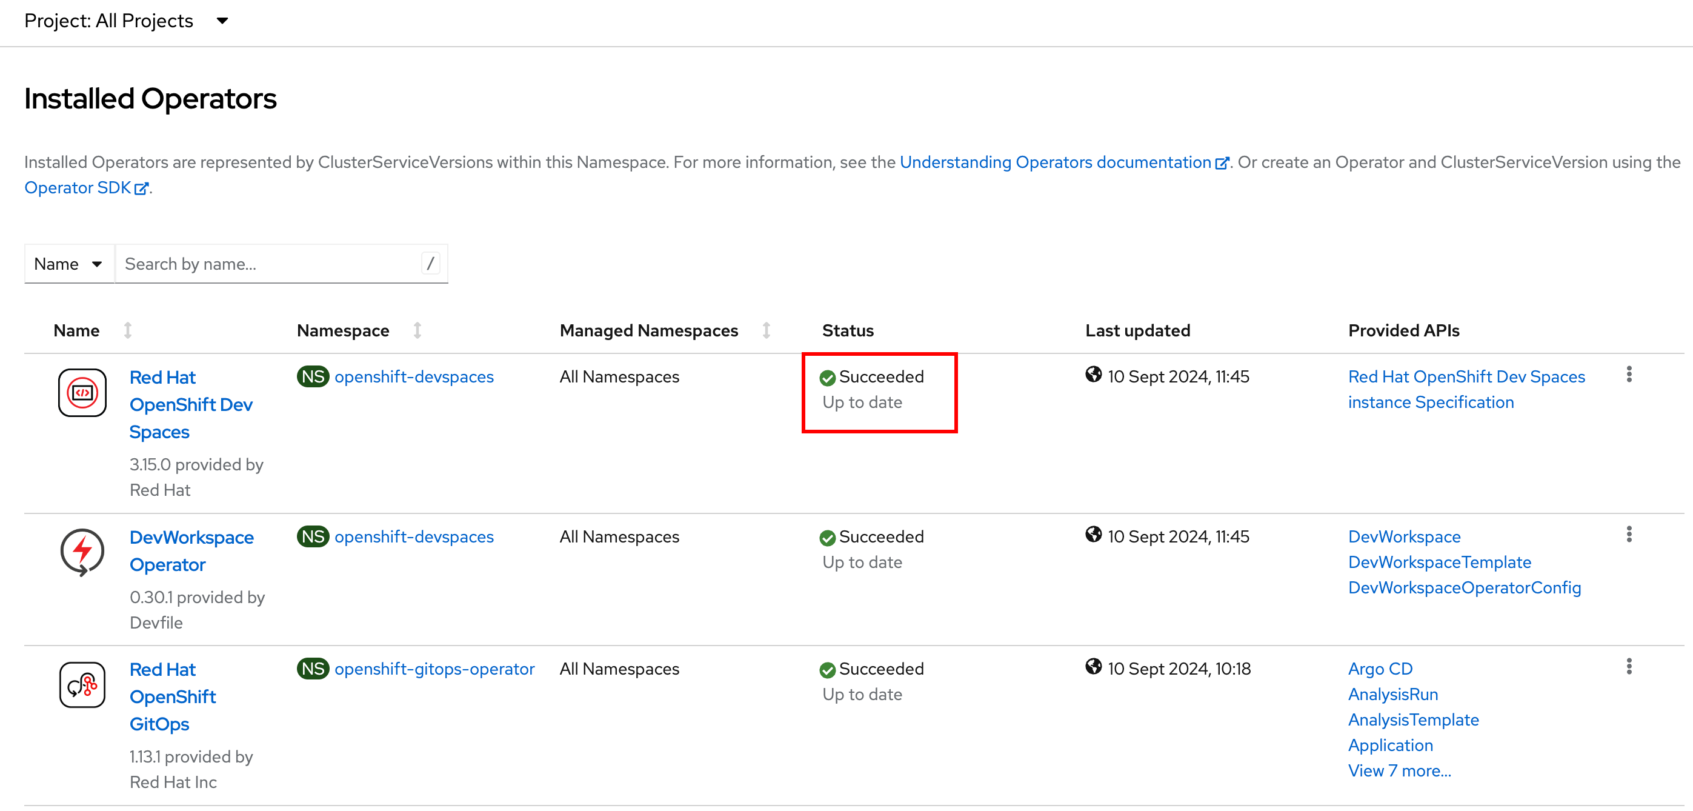This screenshot has height=811, width=1693.
Task: Open openshift-gitops-operator namespace link
Action: point(434,669)
